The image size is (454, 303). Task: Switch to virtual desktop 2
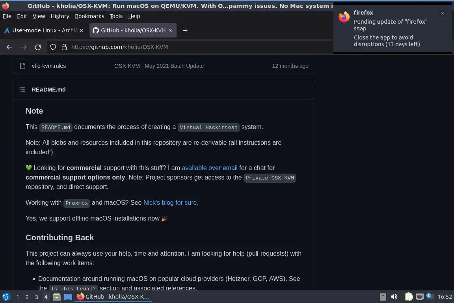point(27,297)
